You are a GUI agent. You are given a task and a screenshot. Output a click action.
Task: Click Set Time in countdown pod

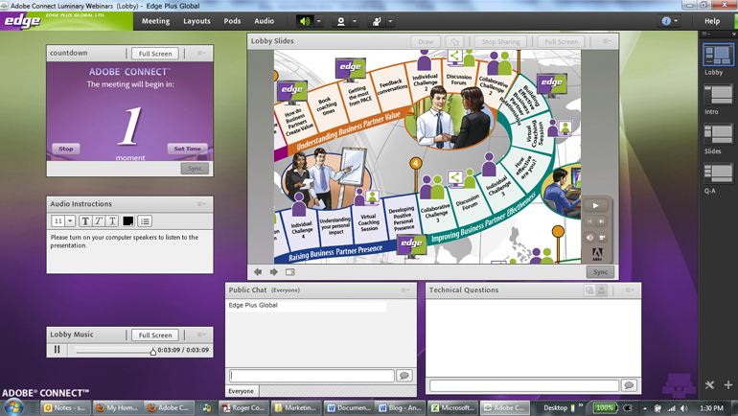click(187, 149)
